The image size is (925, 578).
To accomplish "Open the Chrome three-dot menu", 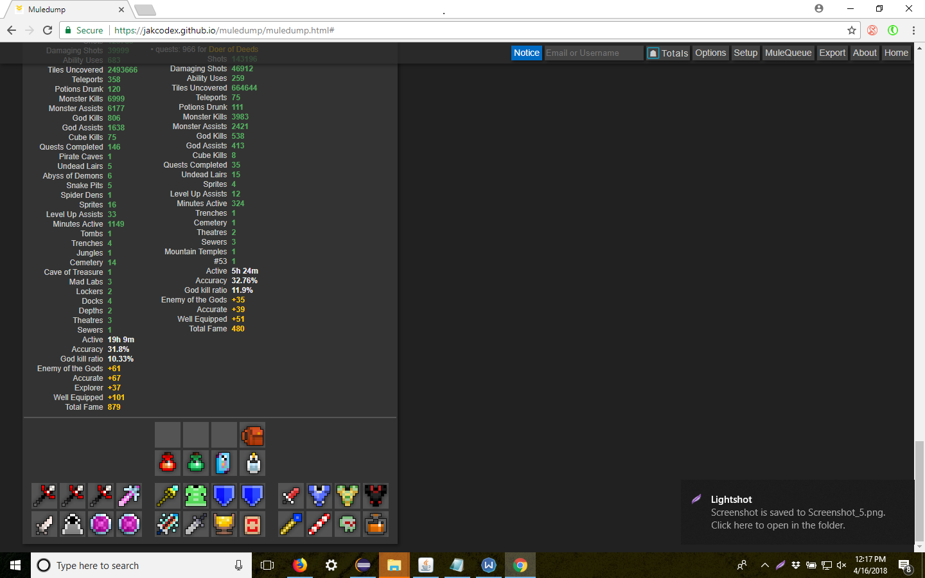I will click(913, 30).
